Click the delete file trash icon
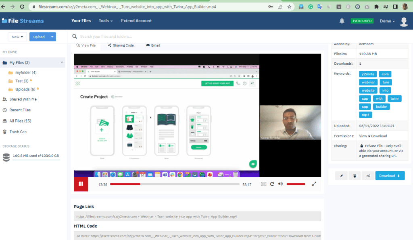Viewport: 413px width, 240px height. (x=355, y=176)
